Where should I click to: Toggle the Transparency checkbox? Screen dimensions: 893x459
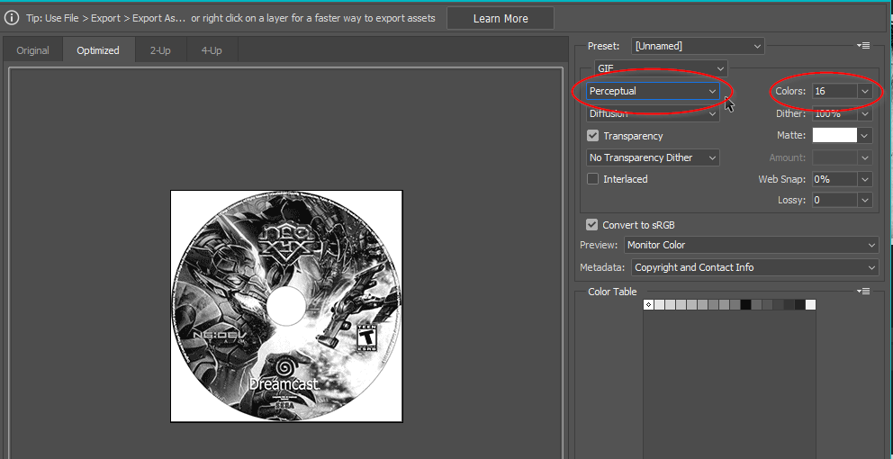593,136
